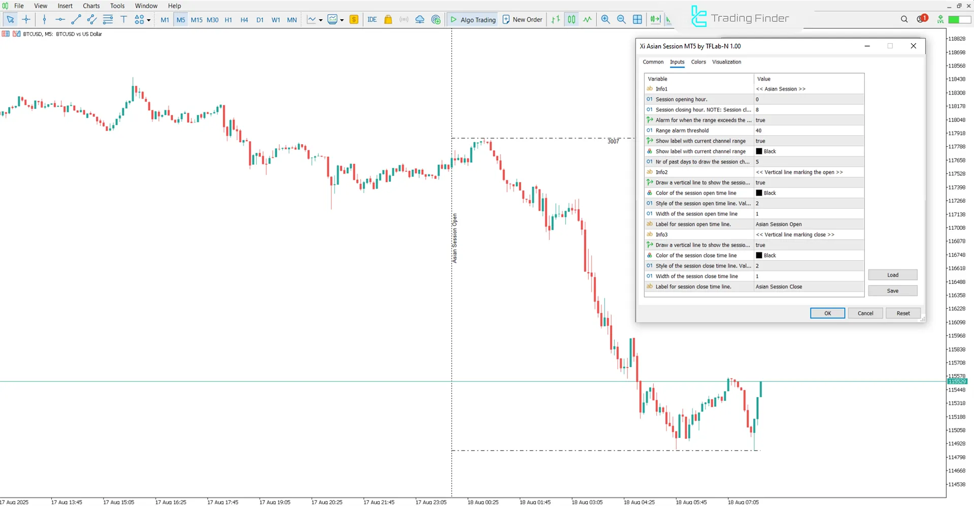Open the indicators dropdown arrow

(342, 19)
